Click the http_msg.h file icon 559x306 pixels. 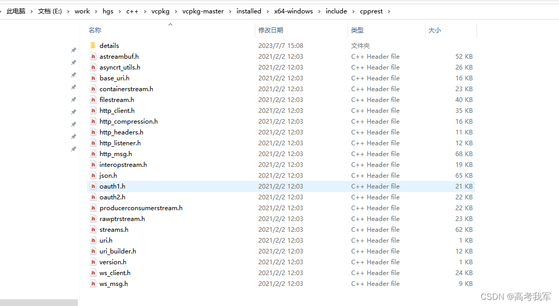[x=93, y=154]
